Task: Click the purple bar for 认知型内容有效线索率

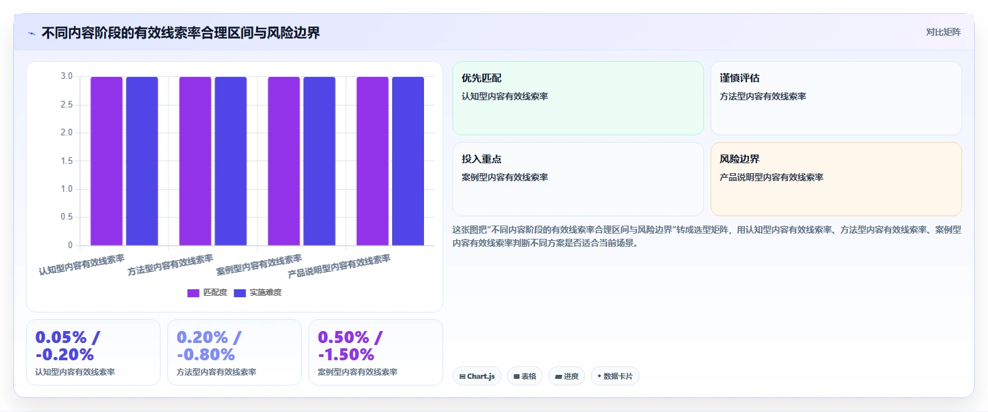Action: (x=107, y=161)
